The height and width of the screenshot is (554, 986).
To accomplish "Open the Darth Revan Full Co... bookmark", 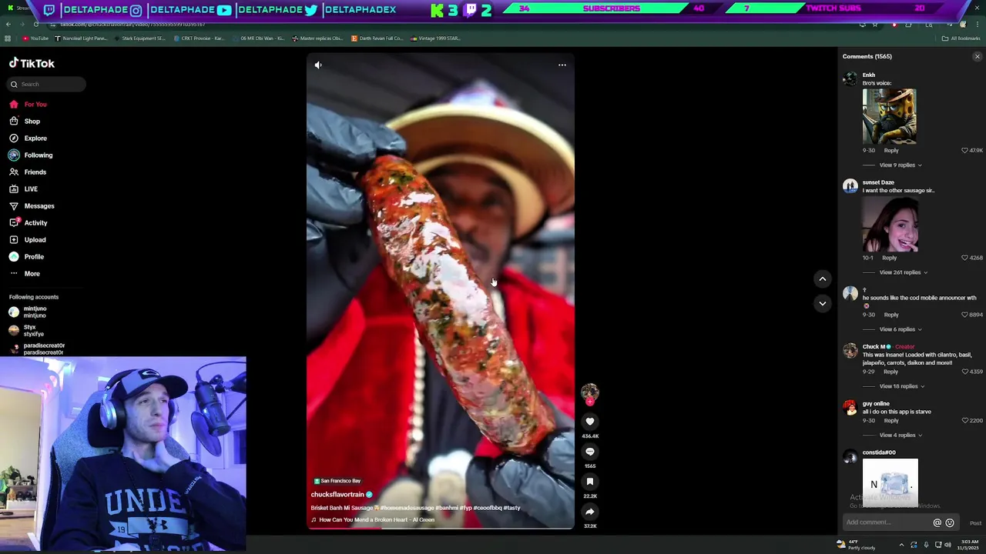I will click(x=377, y=38).
